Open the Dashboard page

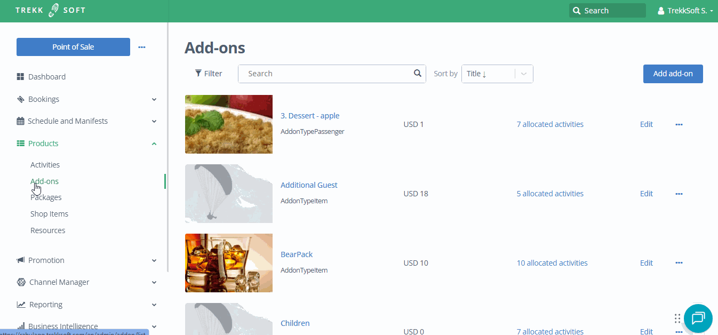(x=47, y=77)
